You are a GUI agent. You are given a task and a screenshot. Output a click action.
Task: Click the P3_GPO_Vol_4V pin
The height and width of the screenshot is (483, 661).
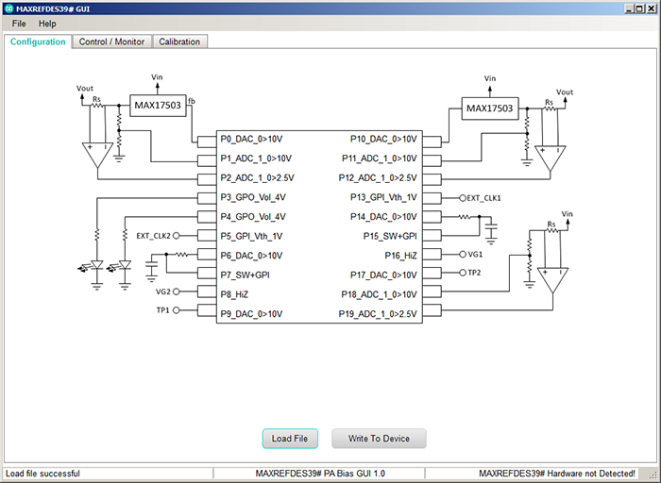tap(207, 197)
